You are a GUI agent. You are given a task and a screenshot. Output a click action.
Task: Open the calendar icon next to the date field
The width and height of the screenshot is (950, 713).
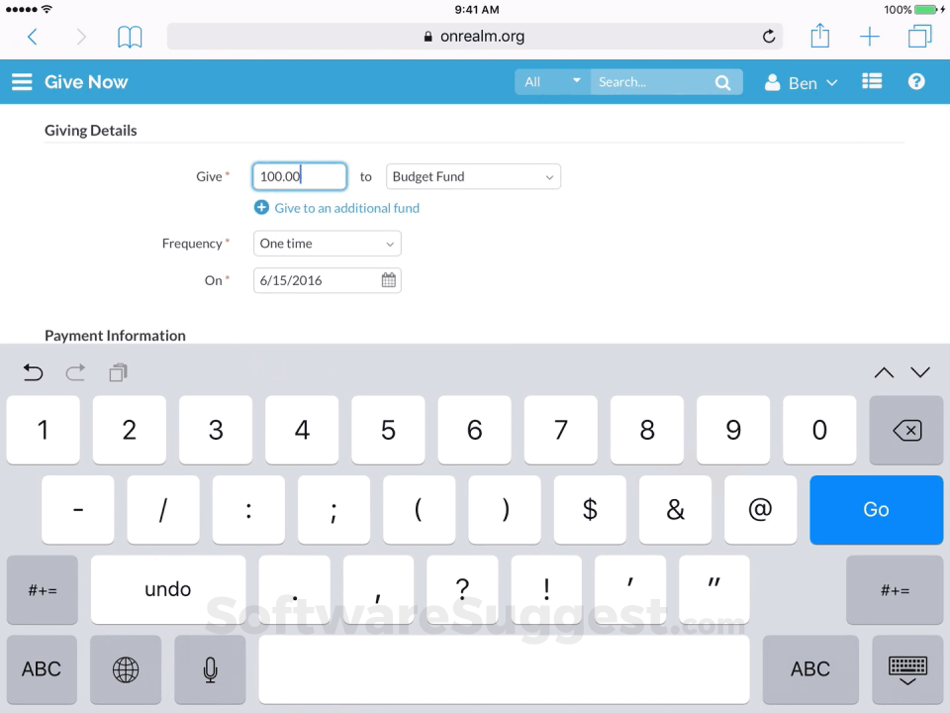(388, 280)
